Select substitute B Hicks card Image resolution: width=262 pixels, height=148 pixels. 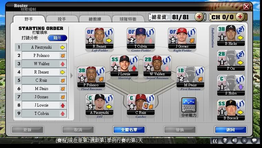(231, 36)
